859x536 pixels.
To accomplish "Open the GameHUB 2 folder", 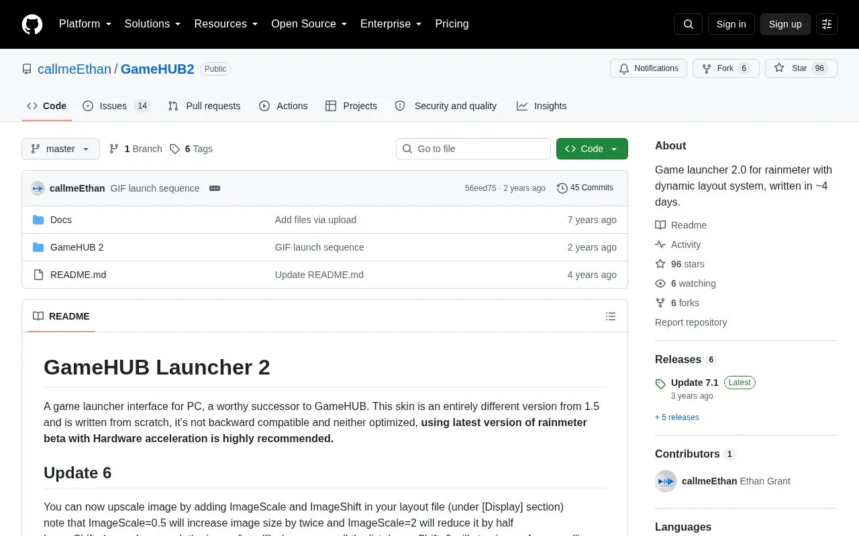I will point(77,247).
